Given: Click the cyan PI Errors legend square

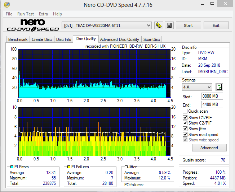Looking at the screenshot, I should (x=12, y=167).
